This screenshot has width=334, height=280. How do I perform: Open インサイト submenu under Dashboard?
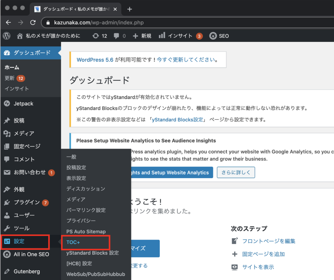point(17,89)
